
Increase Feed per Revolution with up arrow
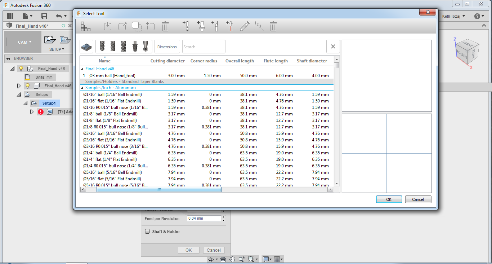224,217
